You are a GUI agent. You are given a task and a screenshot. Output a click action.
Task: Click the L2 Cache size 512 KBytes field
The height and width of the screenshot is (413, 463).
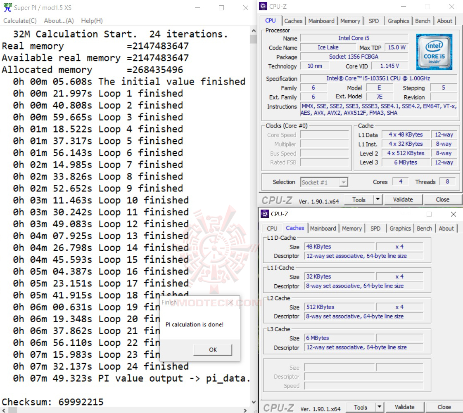[x=340, y=307]
